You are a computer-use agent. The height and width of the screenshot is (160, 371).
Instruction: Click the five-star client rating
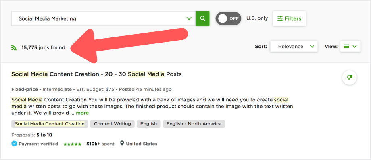click(x=73, y=144)
